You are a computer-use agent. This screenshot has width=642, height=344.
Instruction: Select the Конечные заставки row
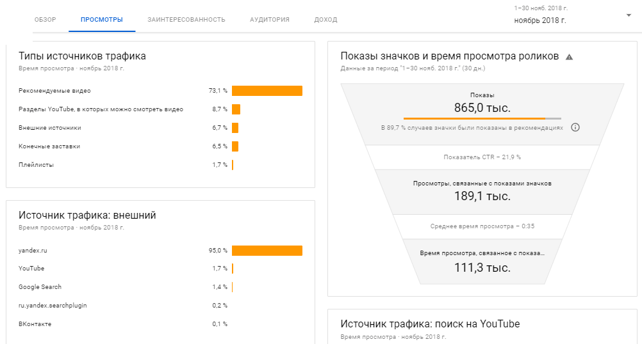point(49,146)
